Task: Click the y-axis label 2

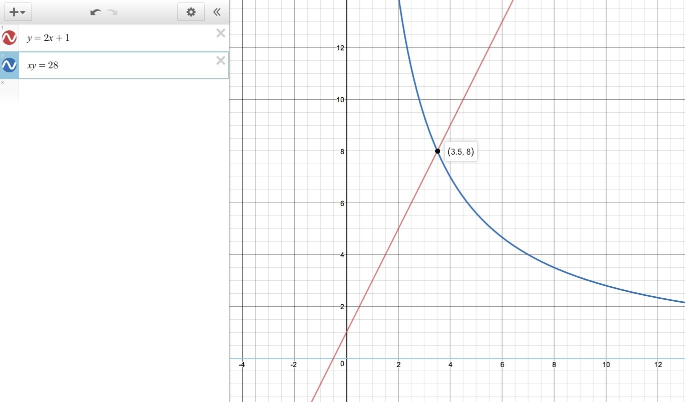Action: [342, 307]
